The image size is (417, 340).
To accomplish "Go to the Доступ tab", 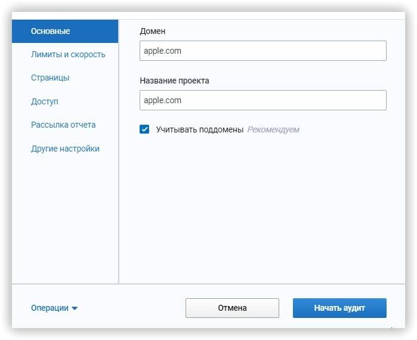I will click(x=45, y=101).
